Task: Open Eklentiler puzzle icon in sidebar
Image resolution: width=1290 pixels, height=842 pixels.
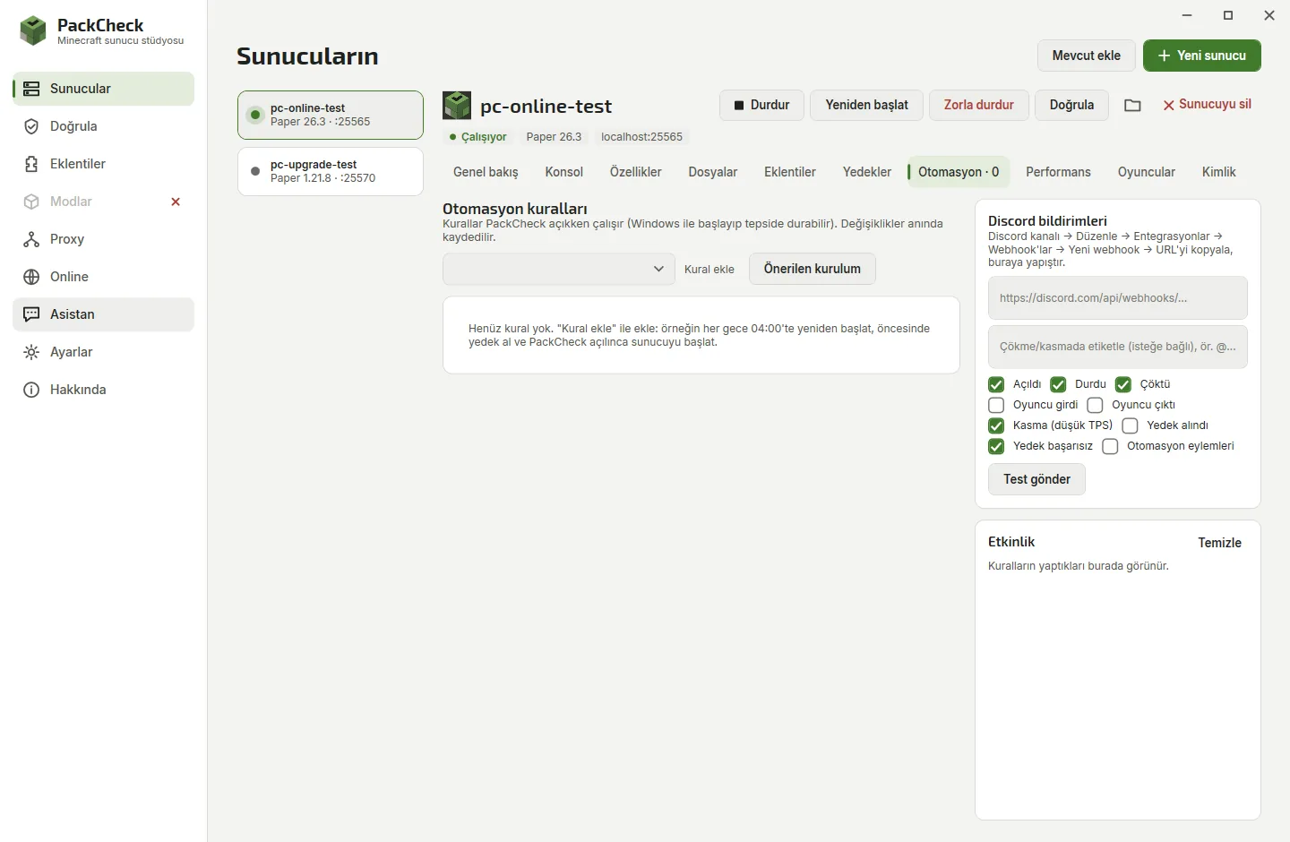Action: [31, 164]
